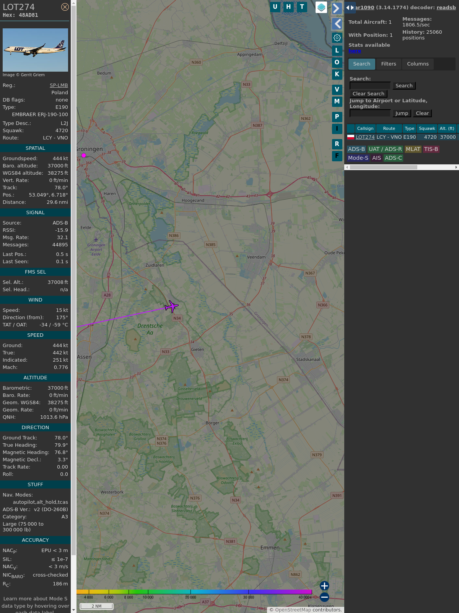Toggle TIS-B source legend
Screen dimensions: 459x613
[x=431, y=149]
